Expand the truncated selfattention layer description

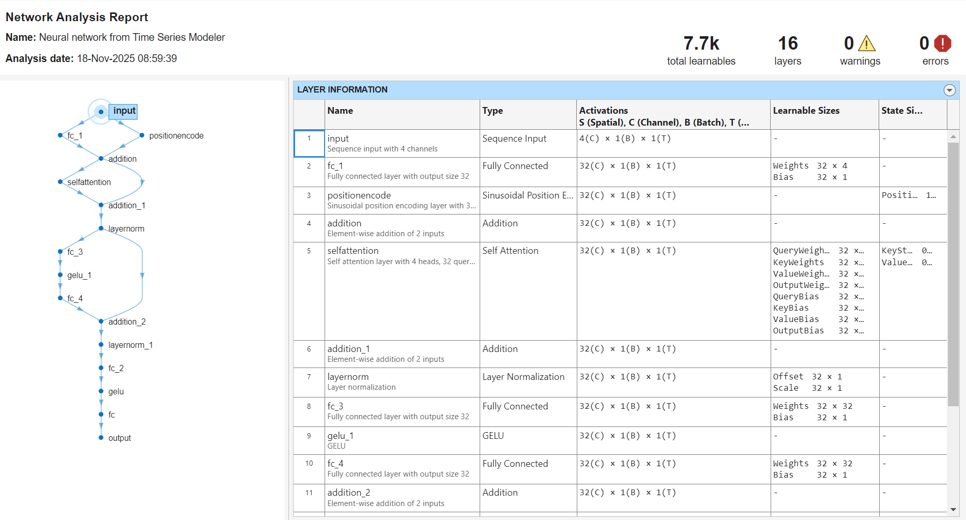(472, 262)
